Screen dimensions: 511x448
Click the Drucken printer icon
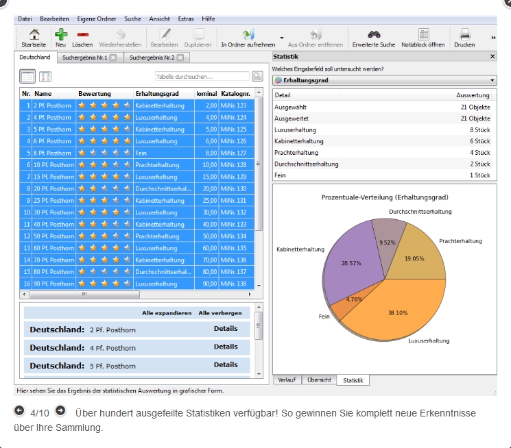464,34
